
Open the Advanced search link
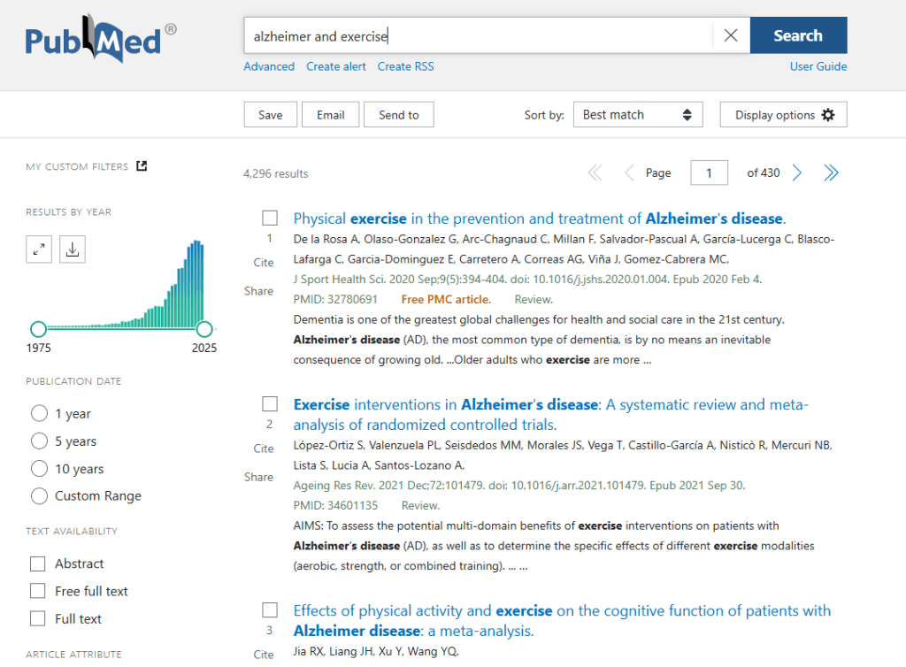tap(269, 66)
